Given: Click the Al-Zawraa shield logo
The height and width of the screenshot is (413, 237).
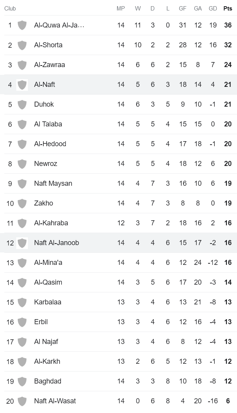Looking at the screenshot, I should (x=22, y=65).
